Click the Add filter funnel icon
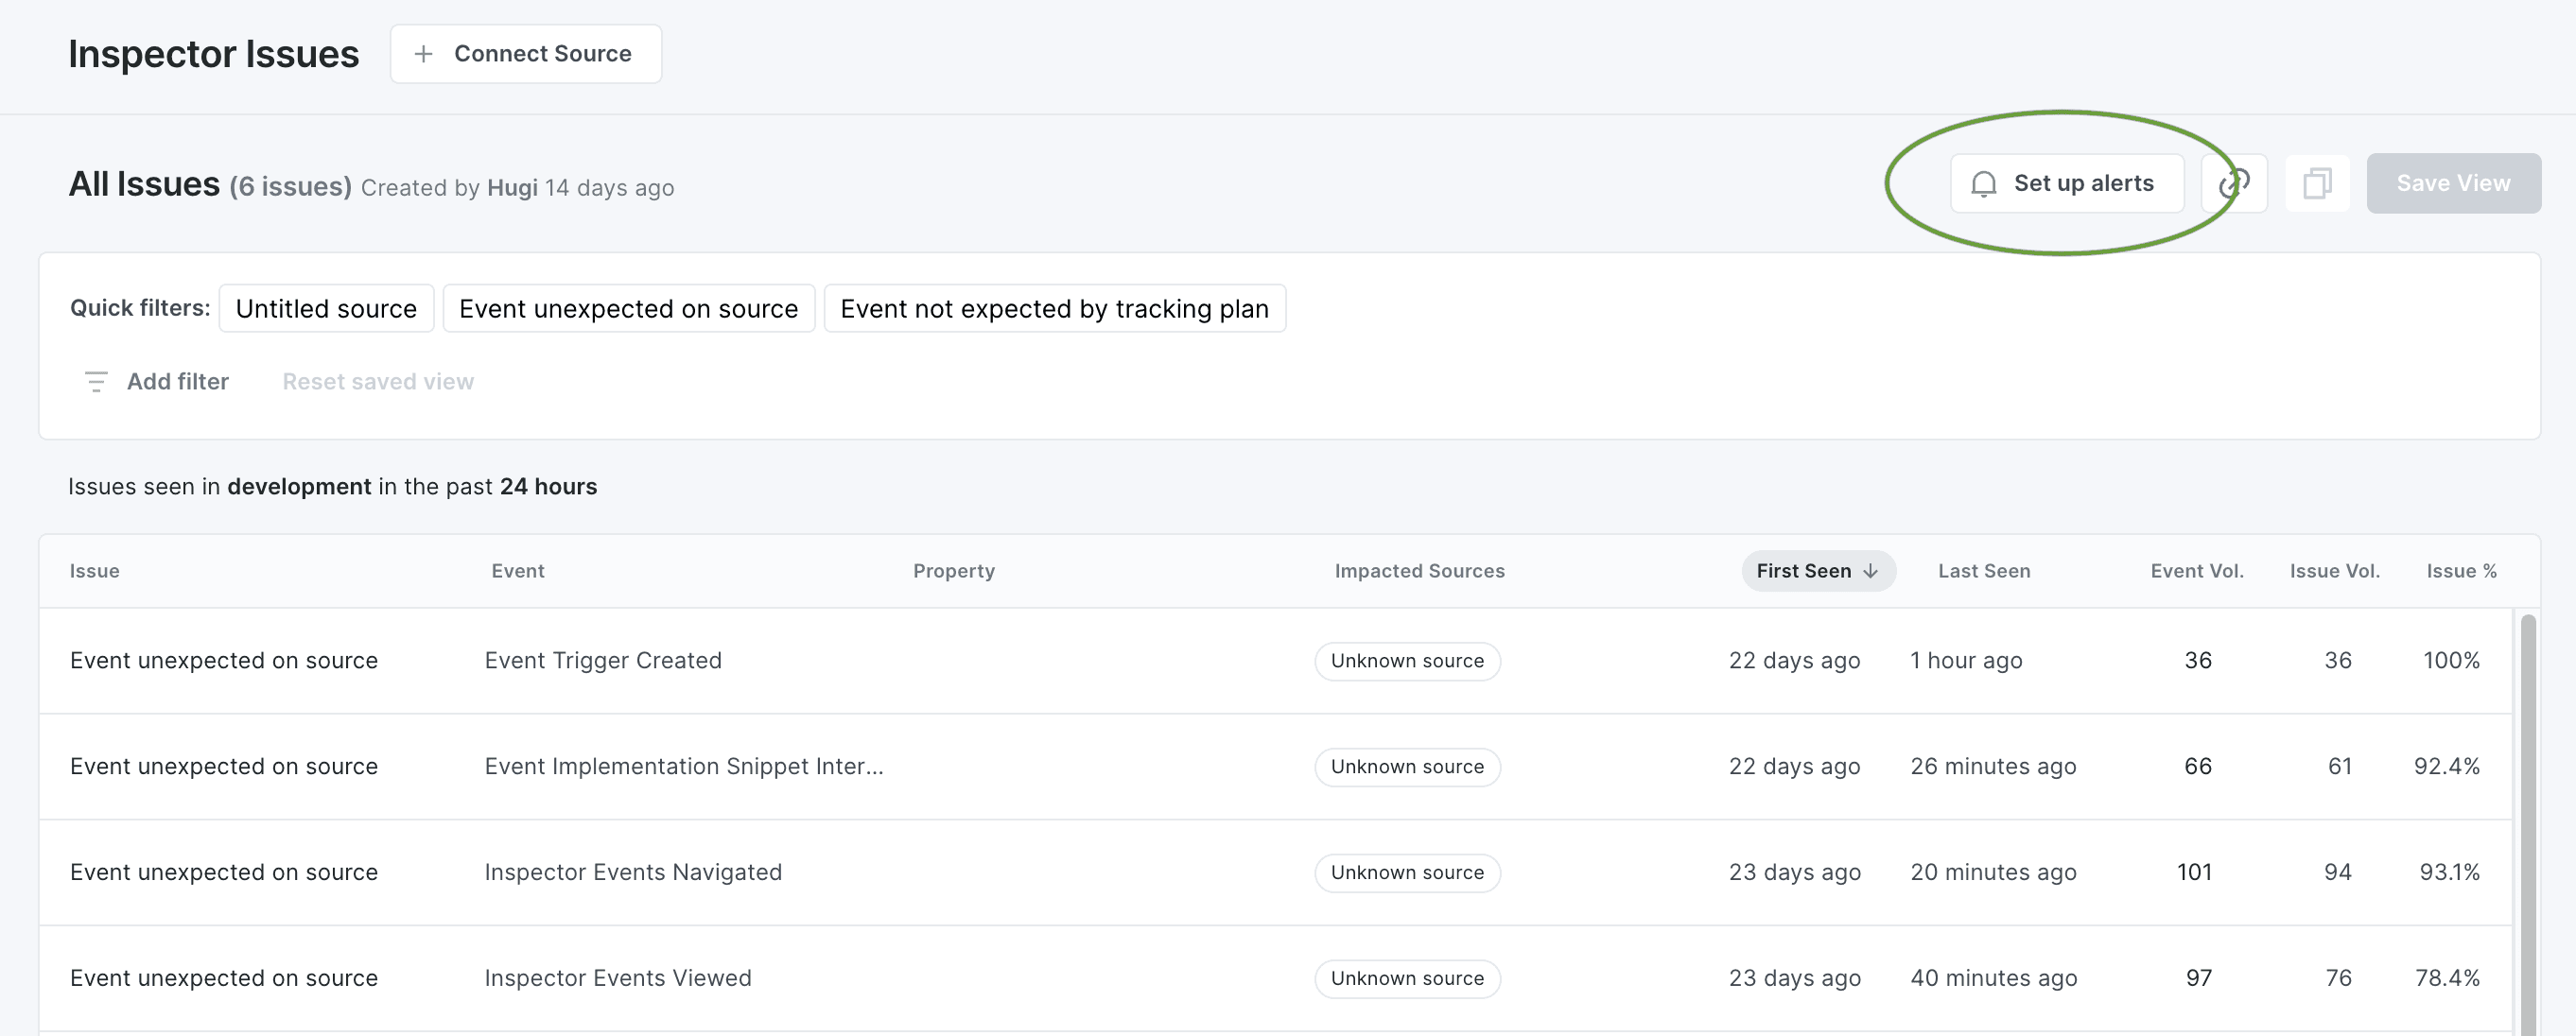Image resolution: width=2576 pixels, height=1036 pixels. pyautogui.click(x=94, y=379)
